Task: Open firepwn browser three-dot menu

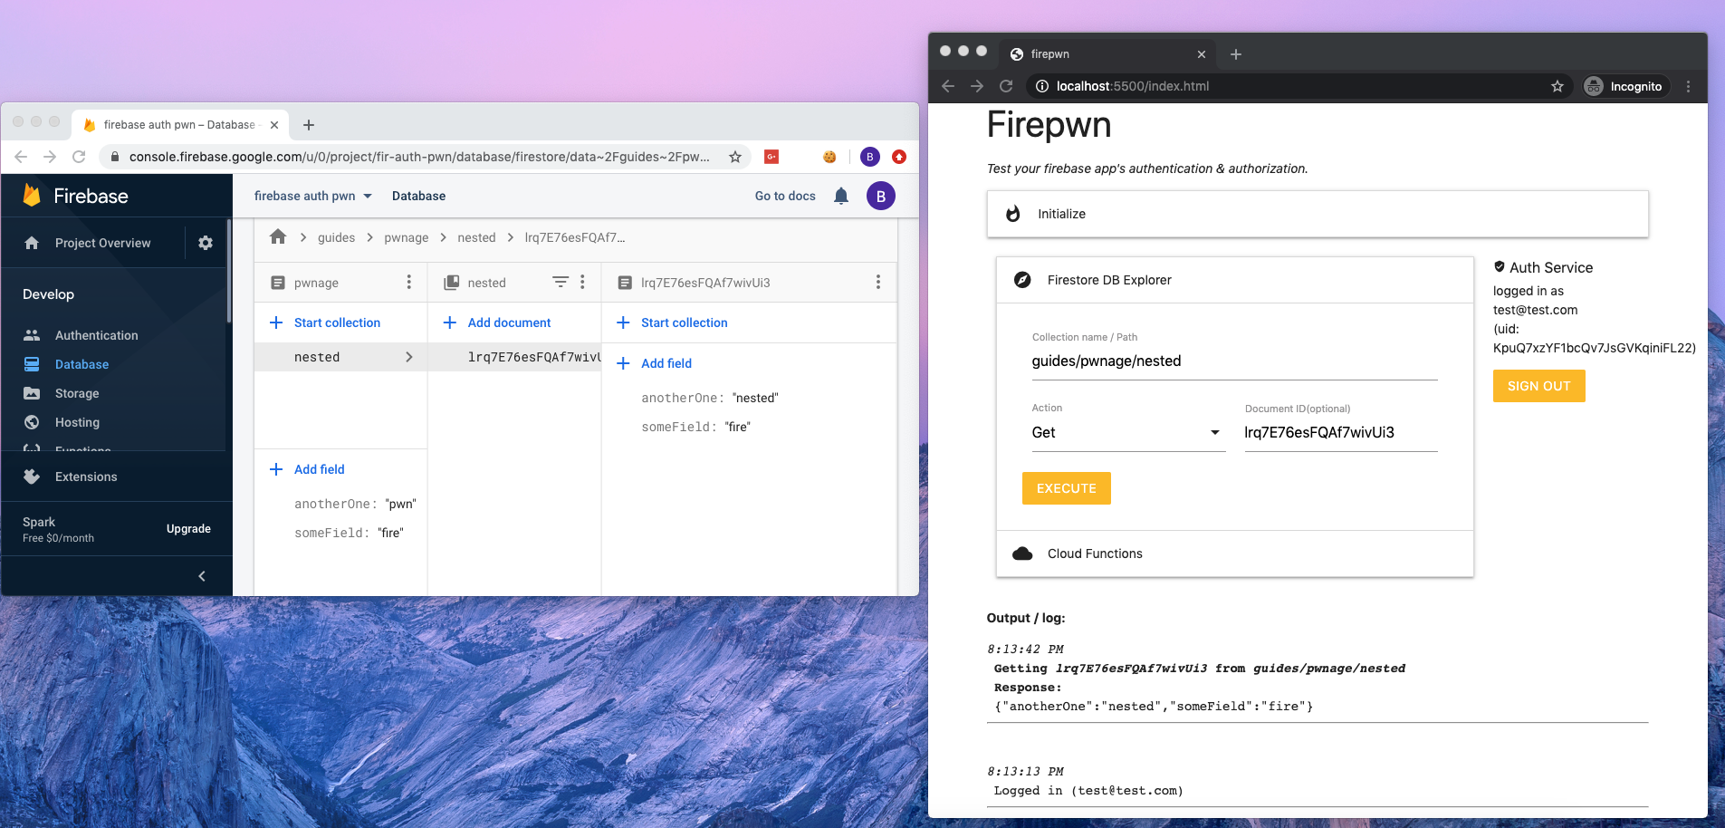Action: [1688, 86]
